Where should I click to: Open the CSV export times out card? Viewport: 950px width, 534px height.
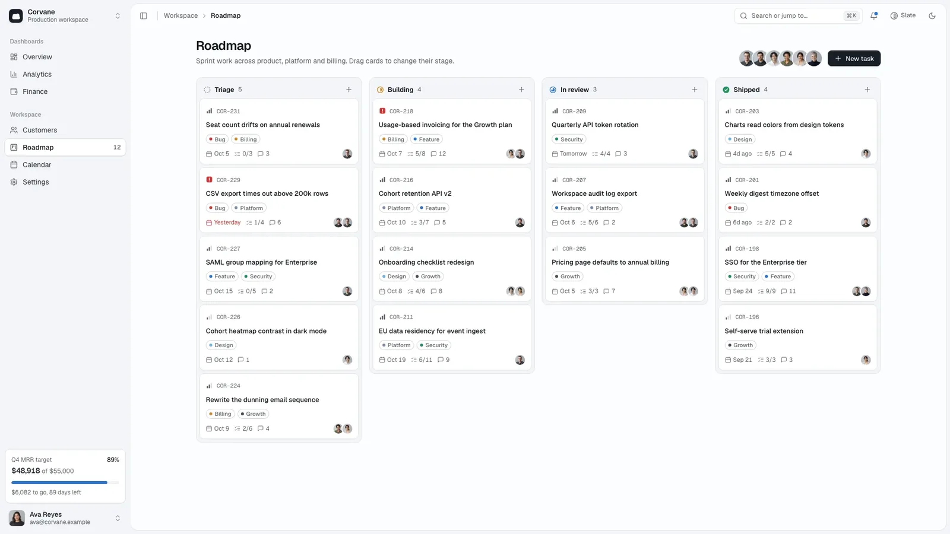click(279, 200)
